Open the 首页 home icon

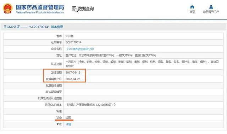pos(192,7)
